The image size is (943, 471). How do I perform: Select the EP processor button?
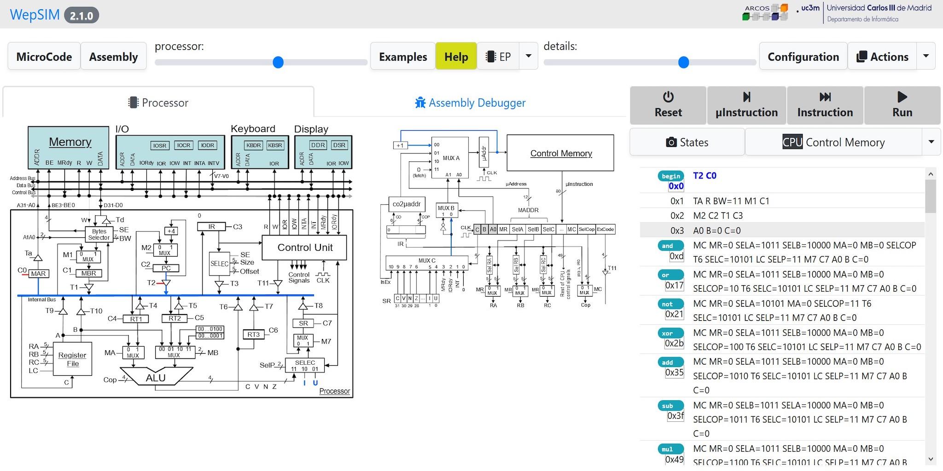(x=498, y=57)
